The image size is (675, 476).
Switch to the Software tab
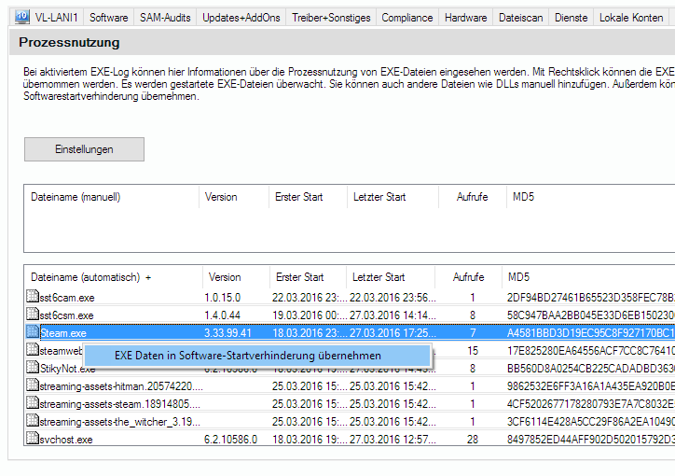click(108, 17)
